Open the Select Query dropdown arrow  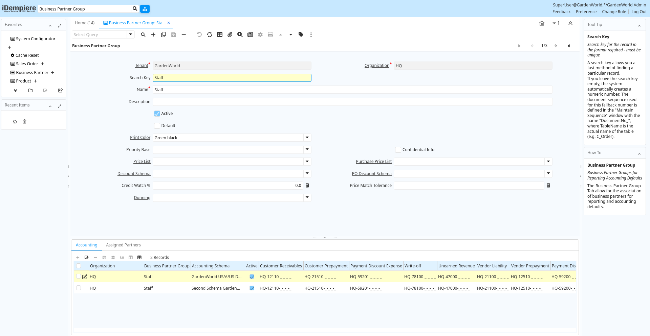131,34
